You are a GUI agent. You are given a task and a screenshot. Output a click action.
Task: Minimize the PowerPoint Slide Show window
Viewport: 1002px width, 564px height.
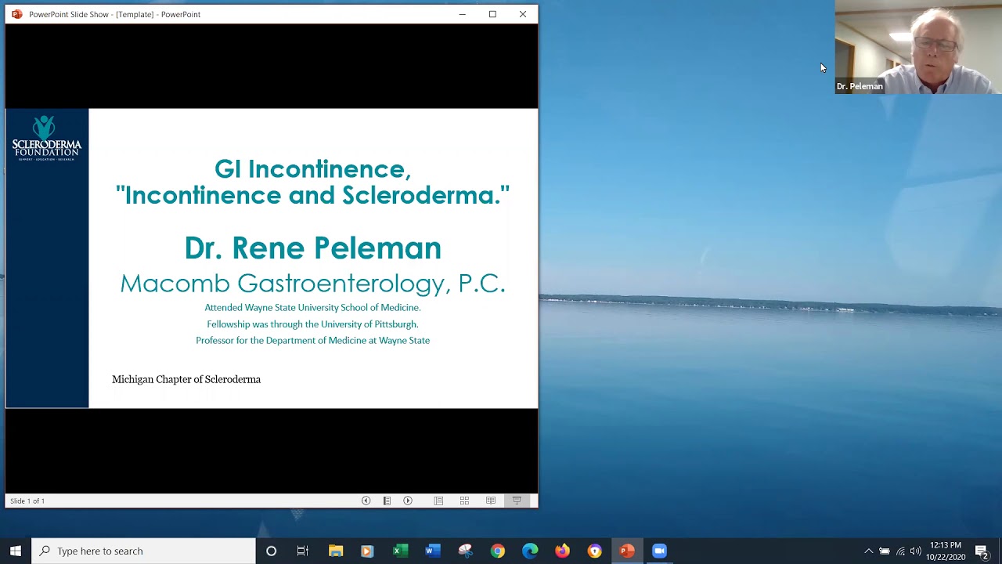pyautogui.click(x=462, y=14)
